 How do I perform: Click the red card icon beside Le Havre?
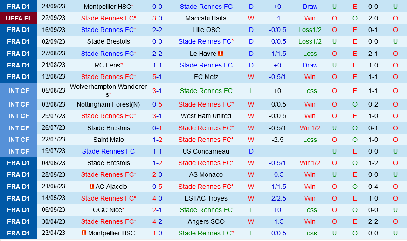(221, 54)
